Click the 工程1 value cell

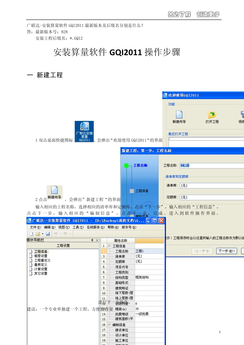coord(149,251)
